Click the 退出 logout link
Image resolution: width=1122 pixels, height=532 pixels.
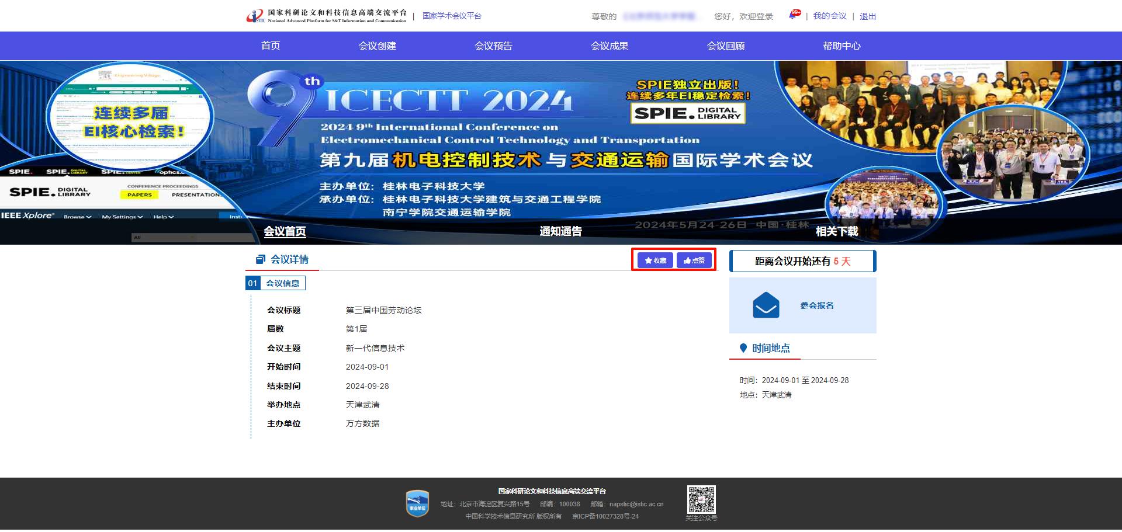[868, 16]
